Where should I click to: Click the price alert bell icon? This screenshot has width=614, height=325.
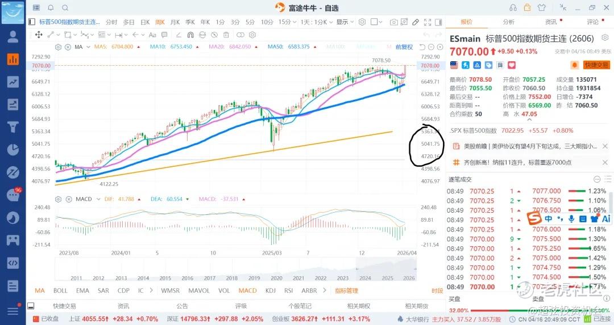click(574, 65)
